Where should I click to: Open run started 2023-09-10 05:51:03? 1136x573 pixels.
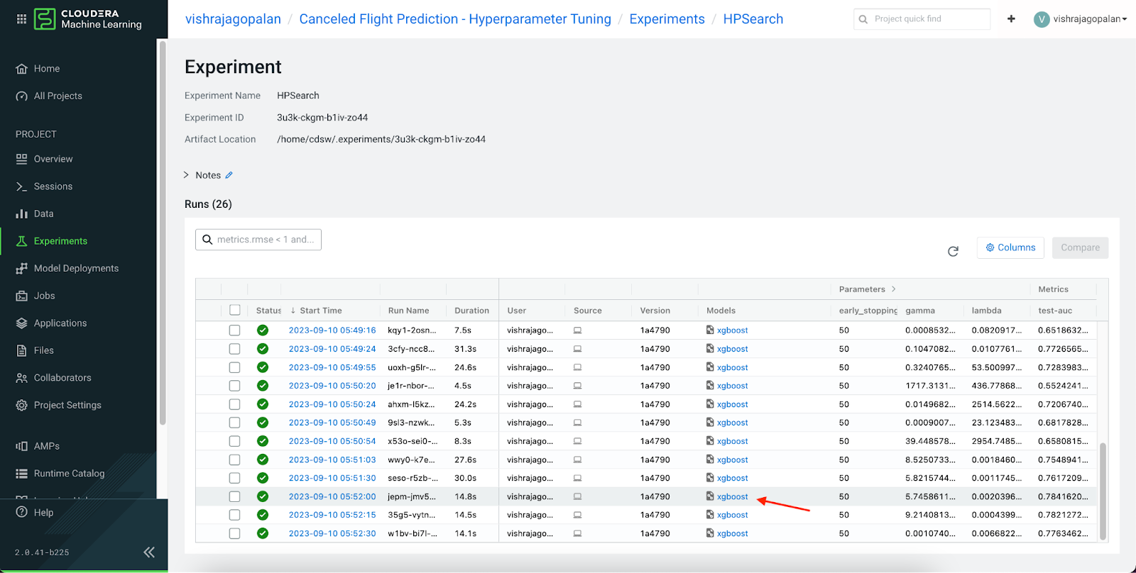pyautogui.click(x=332, y=460)
